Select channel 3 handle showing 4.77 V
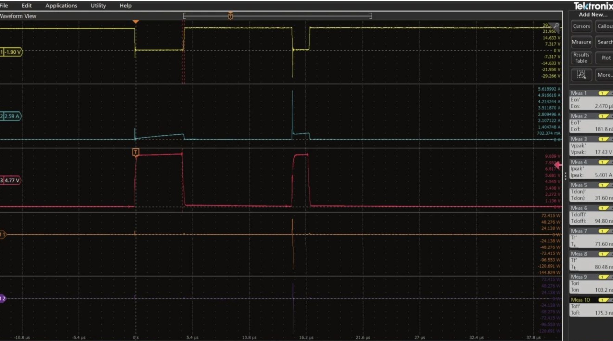This screenshot has height=341, width=613. [x=11, y=180]
